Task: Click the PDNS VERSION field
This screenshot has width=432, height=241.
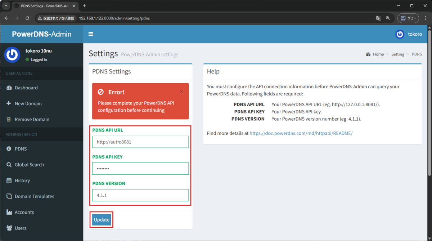Action: (x=140, y=195)
